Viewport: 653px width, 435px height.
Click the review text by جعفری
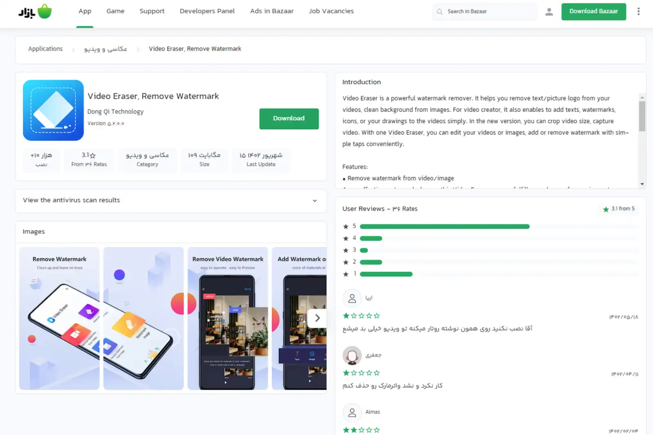coord(393,386)
